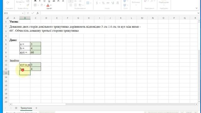This screenshot has height=113, width=201.
Task: Select cell labeled 'Знайти:'
Action: [14, 61]
